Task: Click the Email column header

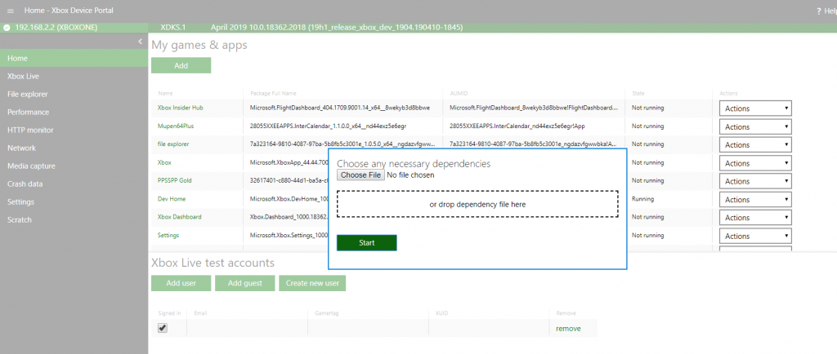Action: tap(200, 313)
